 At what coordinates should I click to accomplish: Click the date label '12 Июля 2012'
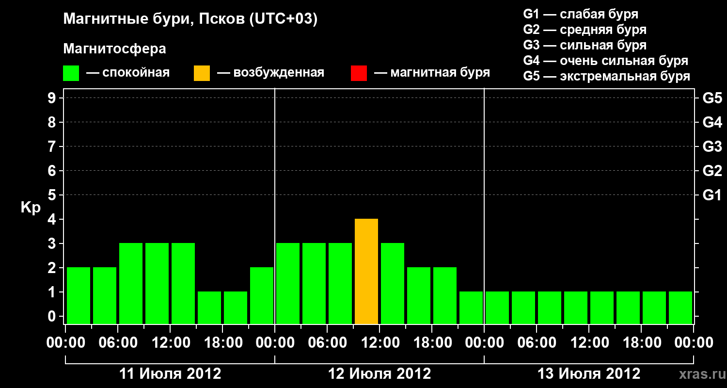(379, 374)
